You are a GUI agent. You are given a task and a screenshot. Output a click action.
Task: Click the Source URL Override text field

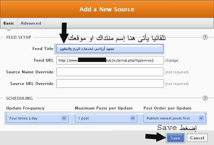click(x=110, y=83)
